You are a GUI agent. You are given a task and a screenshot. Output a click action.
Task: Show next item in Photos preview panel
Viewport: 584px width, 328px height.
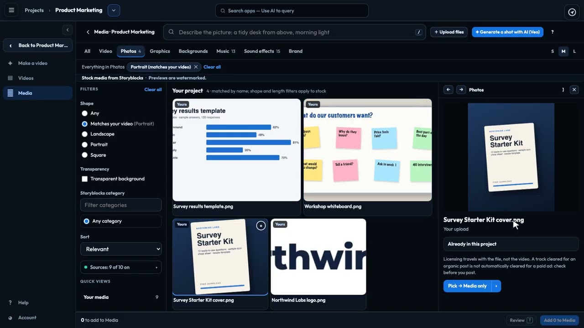(461, 90)
